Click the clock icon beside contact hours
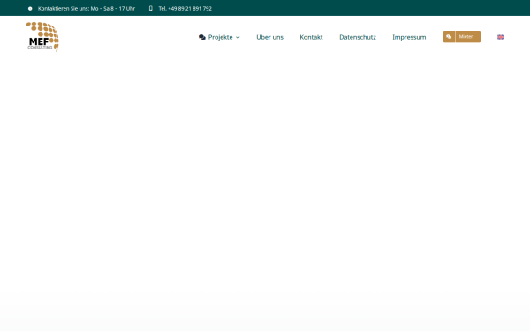The height and width of the screenshot is (331, 530). (30, 9)
